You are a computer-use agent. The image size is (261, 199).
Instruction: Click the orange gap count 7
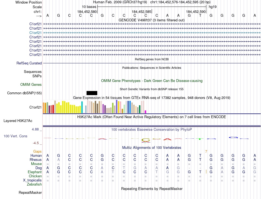coord(206,152)
